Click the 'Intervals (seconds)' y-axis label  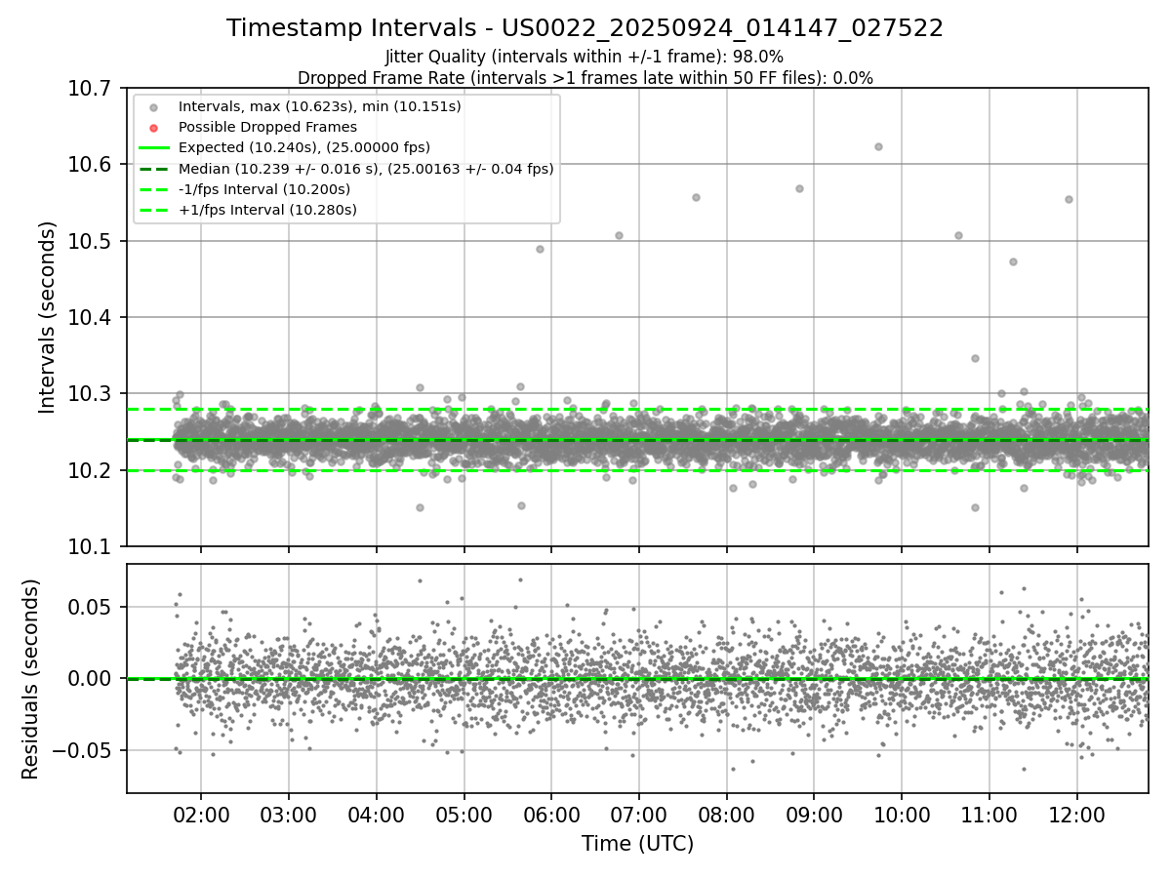(47, 317)
